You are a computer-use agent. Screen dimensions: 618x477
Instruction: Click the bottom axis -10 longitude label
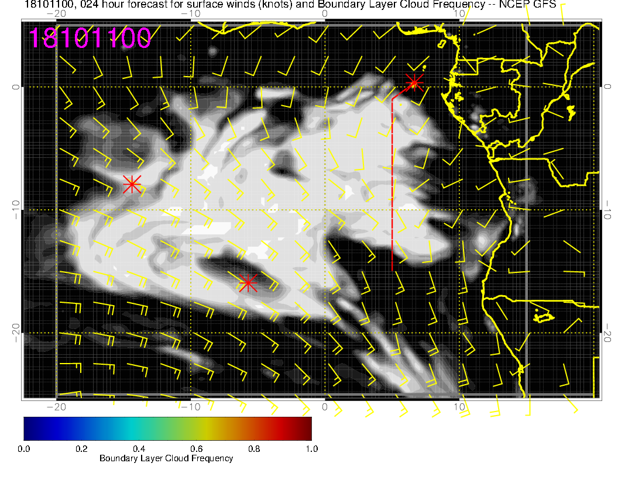coord(190,407)
